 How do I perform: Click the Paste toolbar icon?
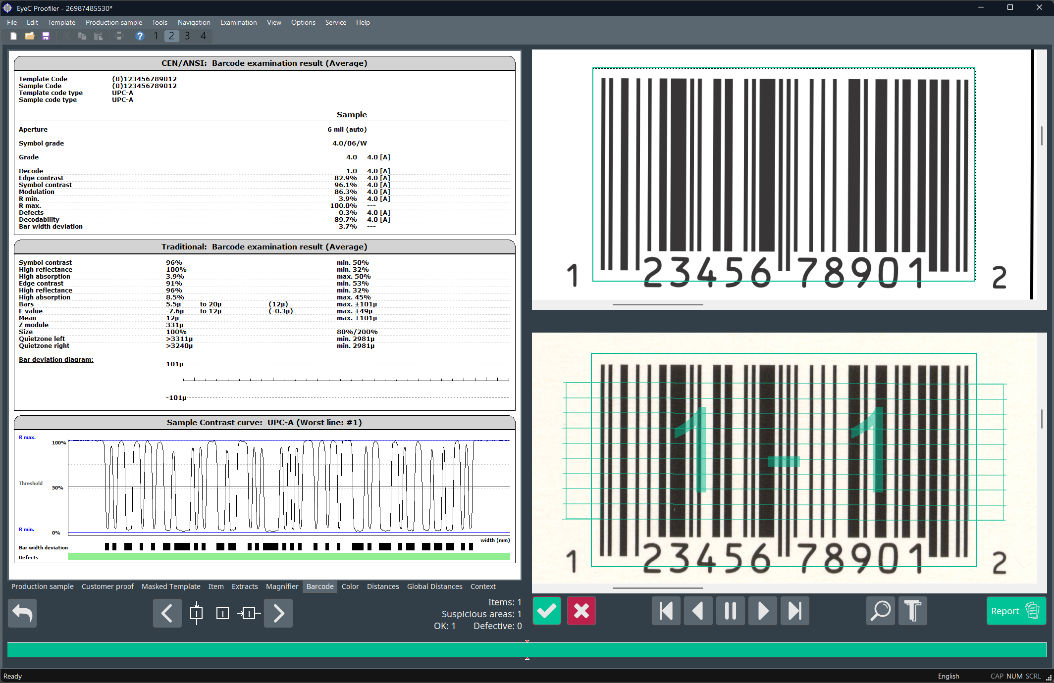point(99,36)
